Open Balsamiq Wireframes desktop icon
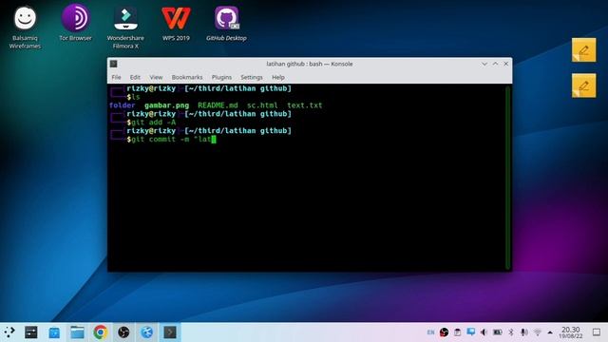Image resolution: width=608 pixels, height=342 pixels. coord(25,28)
